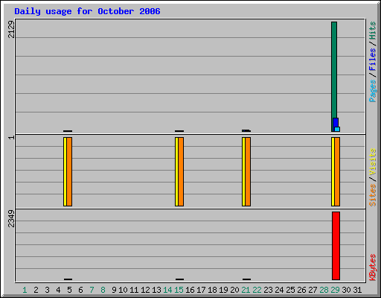Click day 14 on the x-axis

(167, 290)
